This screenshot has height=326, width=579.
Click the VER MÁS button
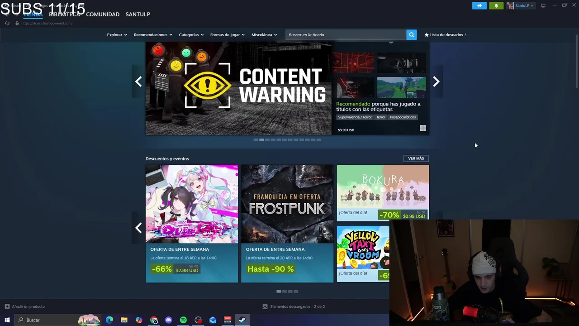[x=416, y=158]
